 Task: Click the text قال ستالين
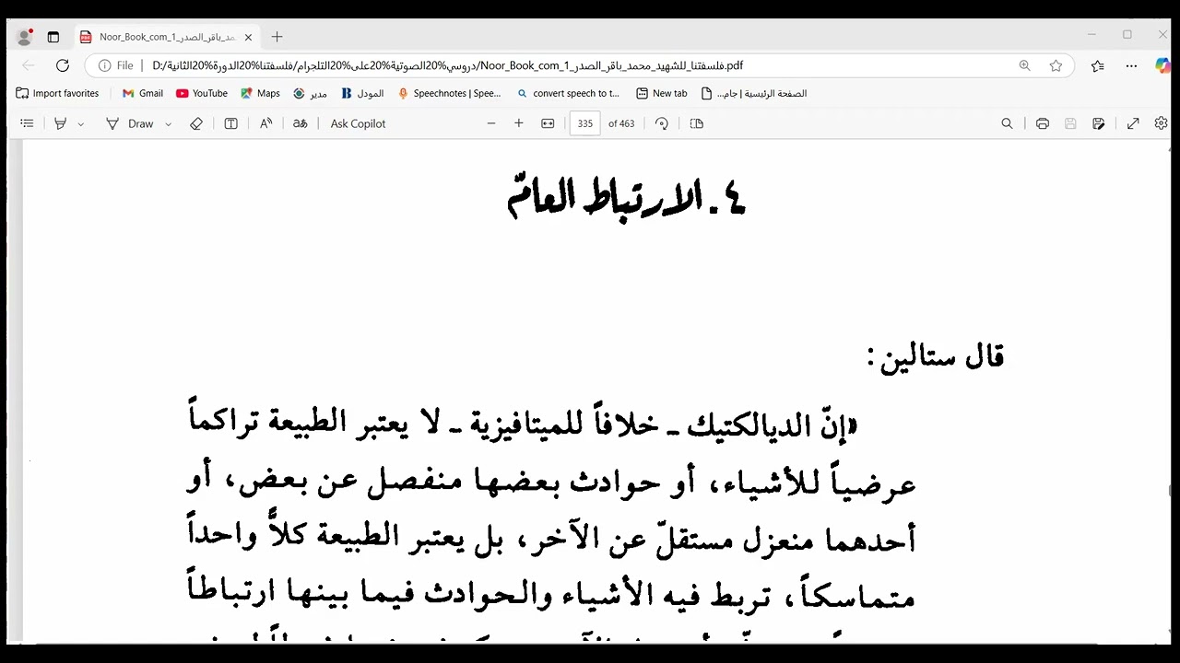935,356
